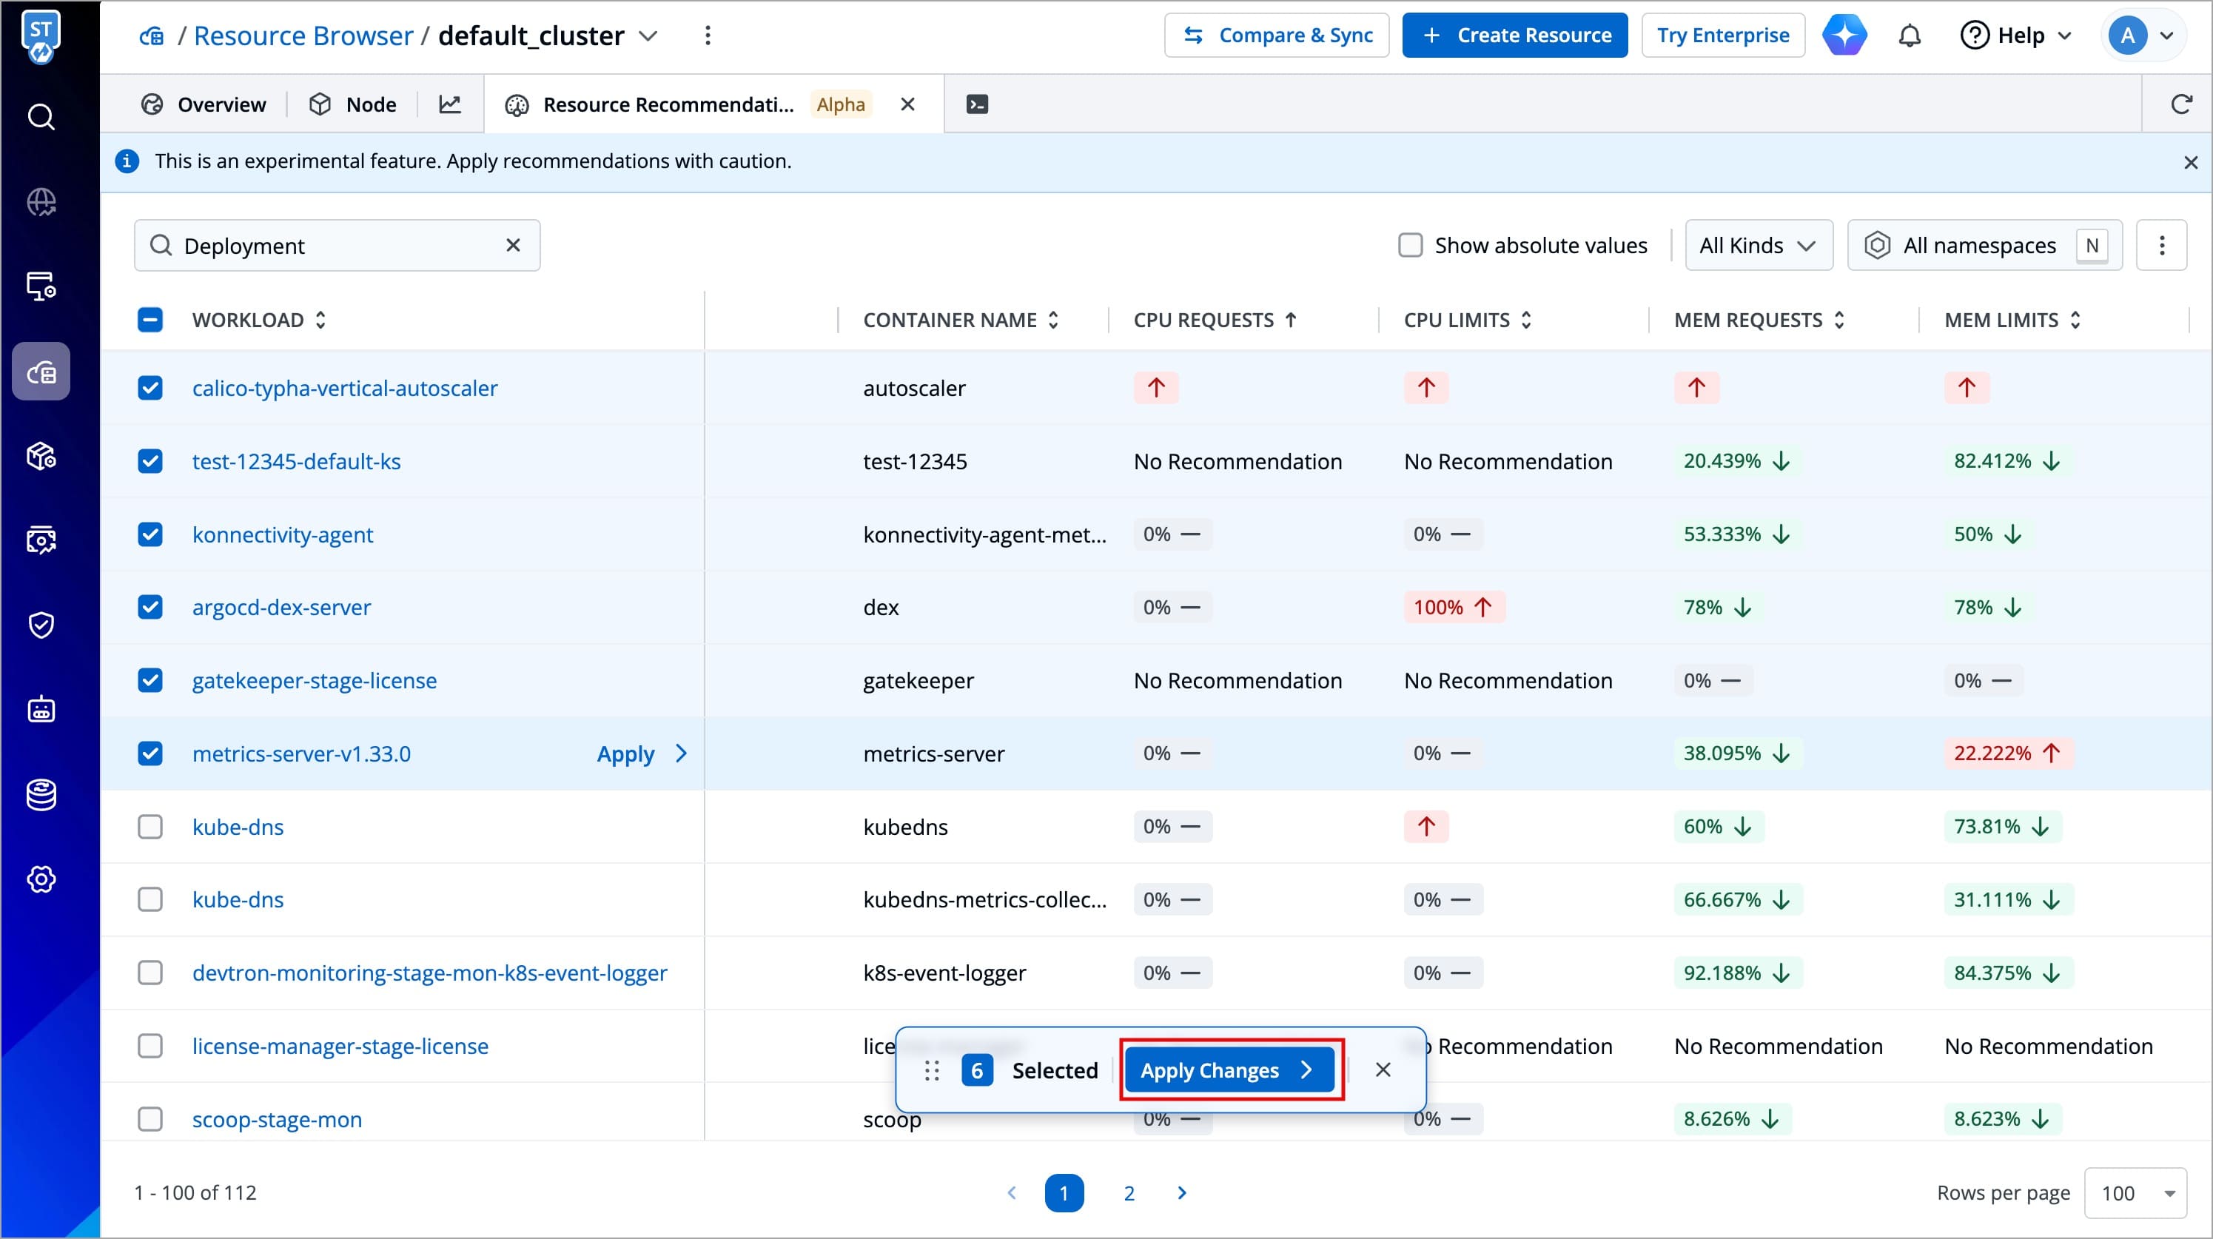2213x1239 pixels.
Task: Open the monitoring chart icon tab
Action: tap(450, 104)
